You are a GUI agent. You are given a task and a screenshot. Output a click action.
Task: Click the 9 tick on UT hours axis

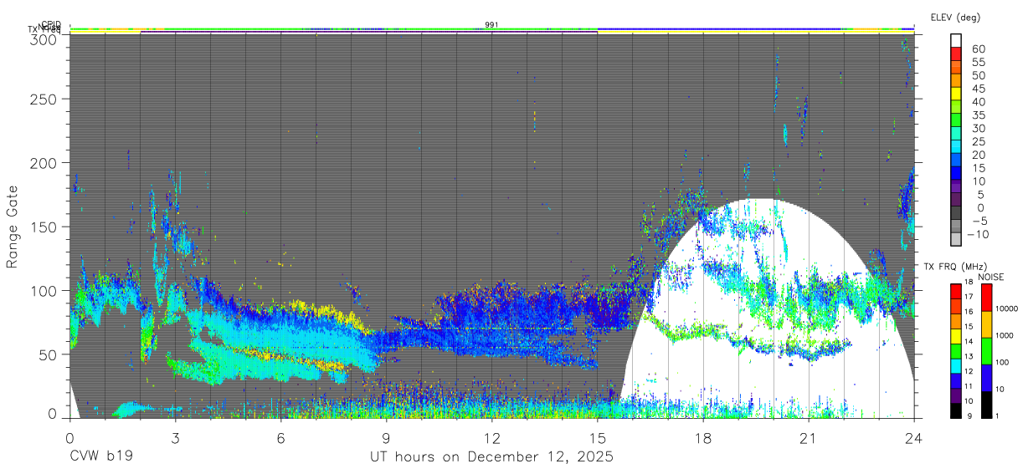click(x=386, y=437)
